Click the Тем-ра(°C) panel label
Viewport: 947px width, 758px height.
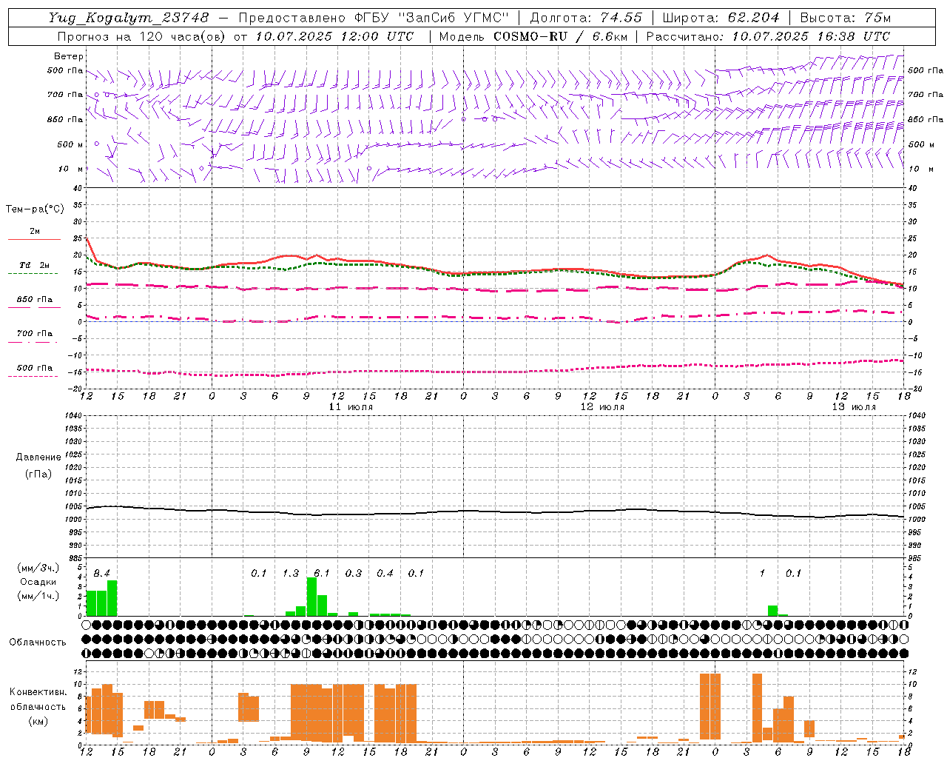(35, 209)
